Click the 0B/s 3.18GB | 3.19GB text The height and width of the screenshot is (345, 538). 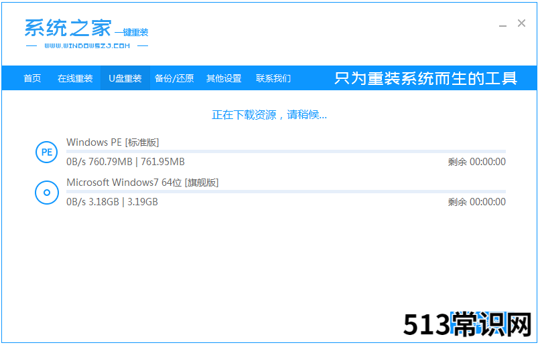(112, 202)
